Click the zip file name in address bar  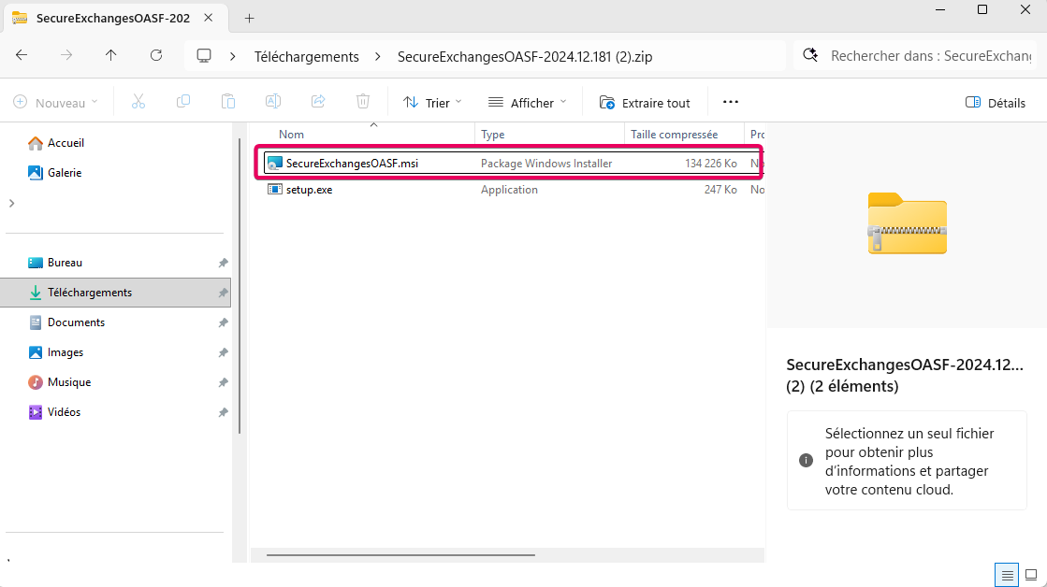525,57
